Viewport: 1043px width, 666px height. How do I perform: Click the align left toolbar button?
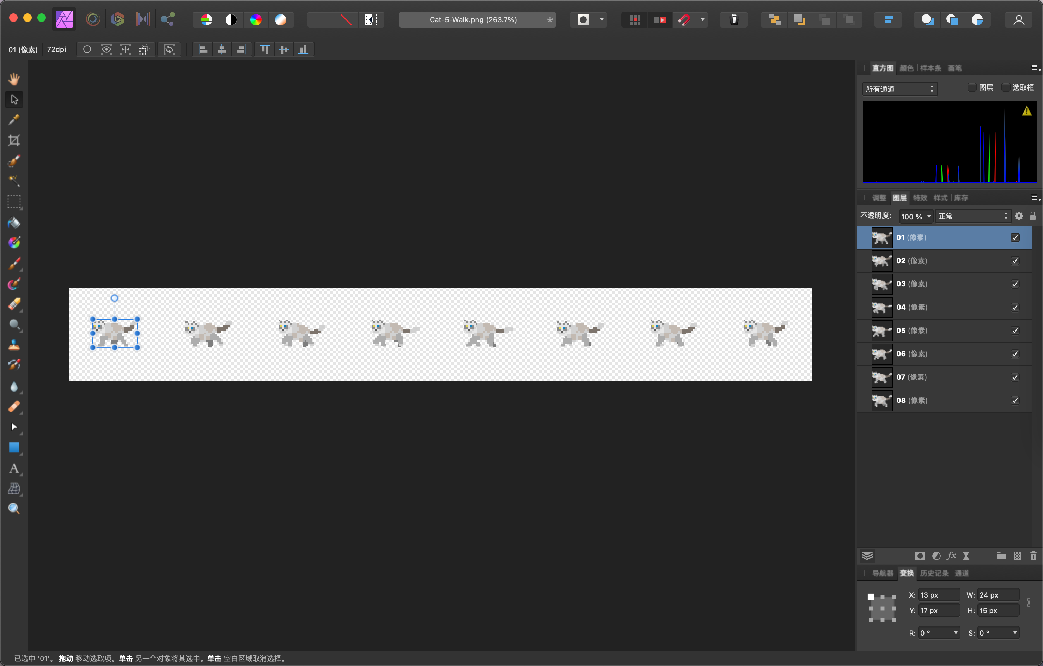click(x=203, y=49)
